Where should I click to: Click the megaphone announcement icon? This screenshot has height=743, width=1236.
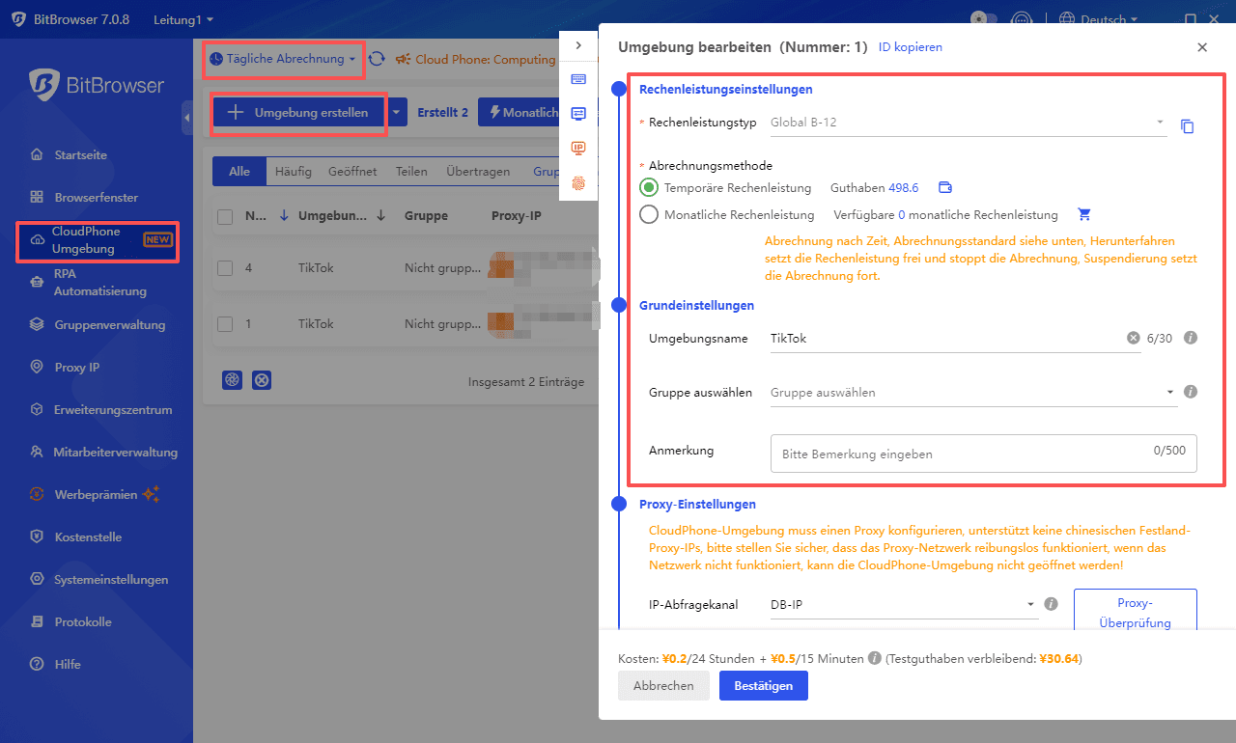point(403,59)
